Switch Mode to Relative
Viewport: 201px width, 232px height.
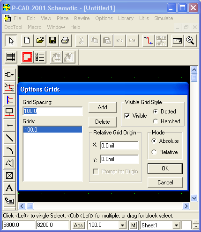pyautogui.click(x=154, y=152)
